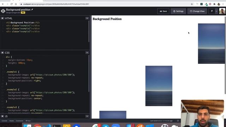
Task: Open HTML editor settings gear
Action: point(2,18)
